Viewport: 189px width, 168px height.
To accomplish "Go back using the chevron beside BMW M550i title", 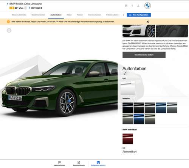I will [8, 4].
